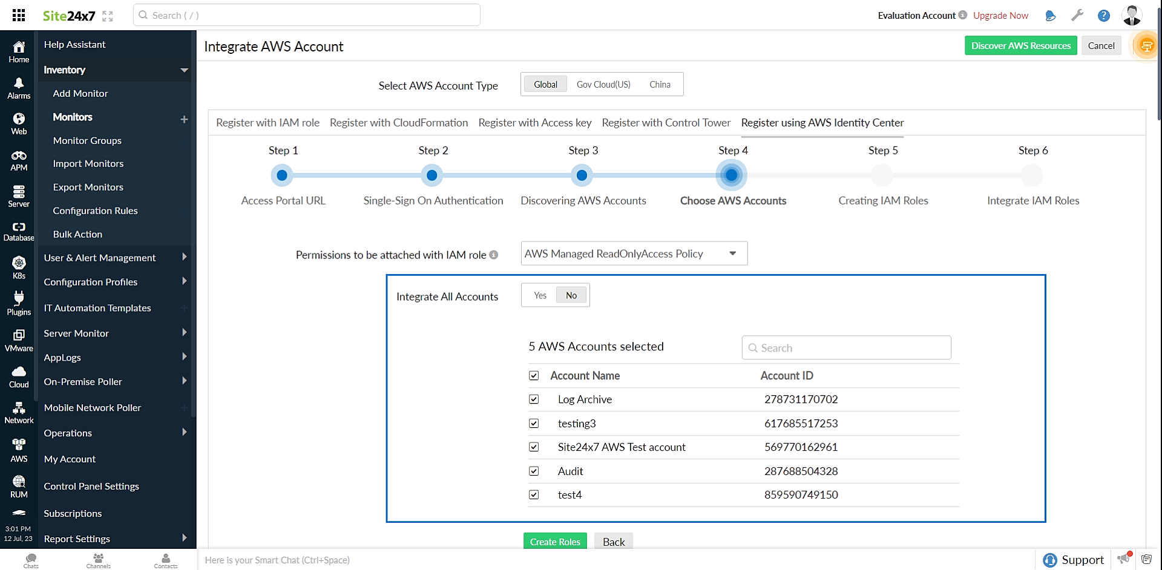Open Home in the left rail

[x=19, y=52]
